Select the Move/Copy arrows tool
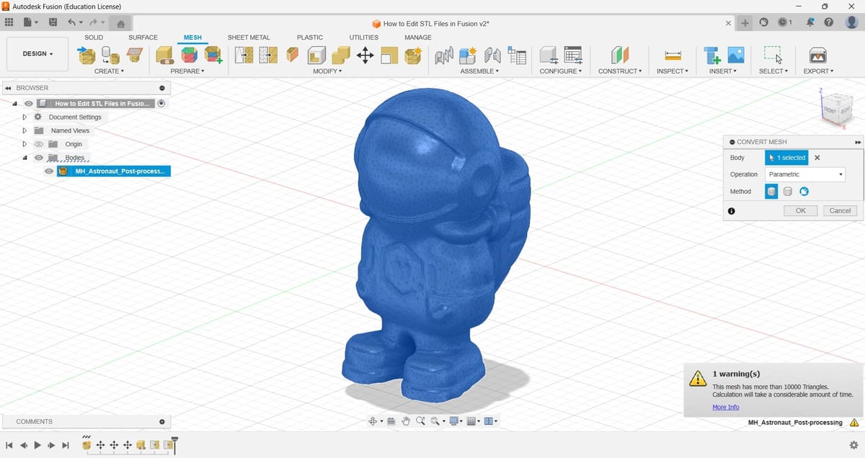The width and height of the screenshot is (865, 458). pyautogui.click(x=365, y=55)
